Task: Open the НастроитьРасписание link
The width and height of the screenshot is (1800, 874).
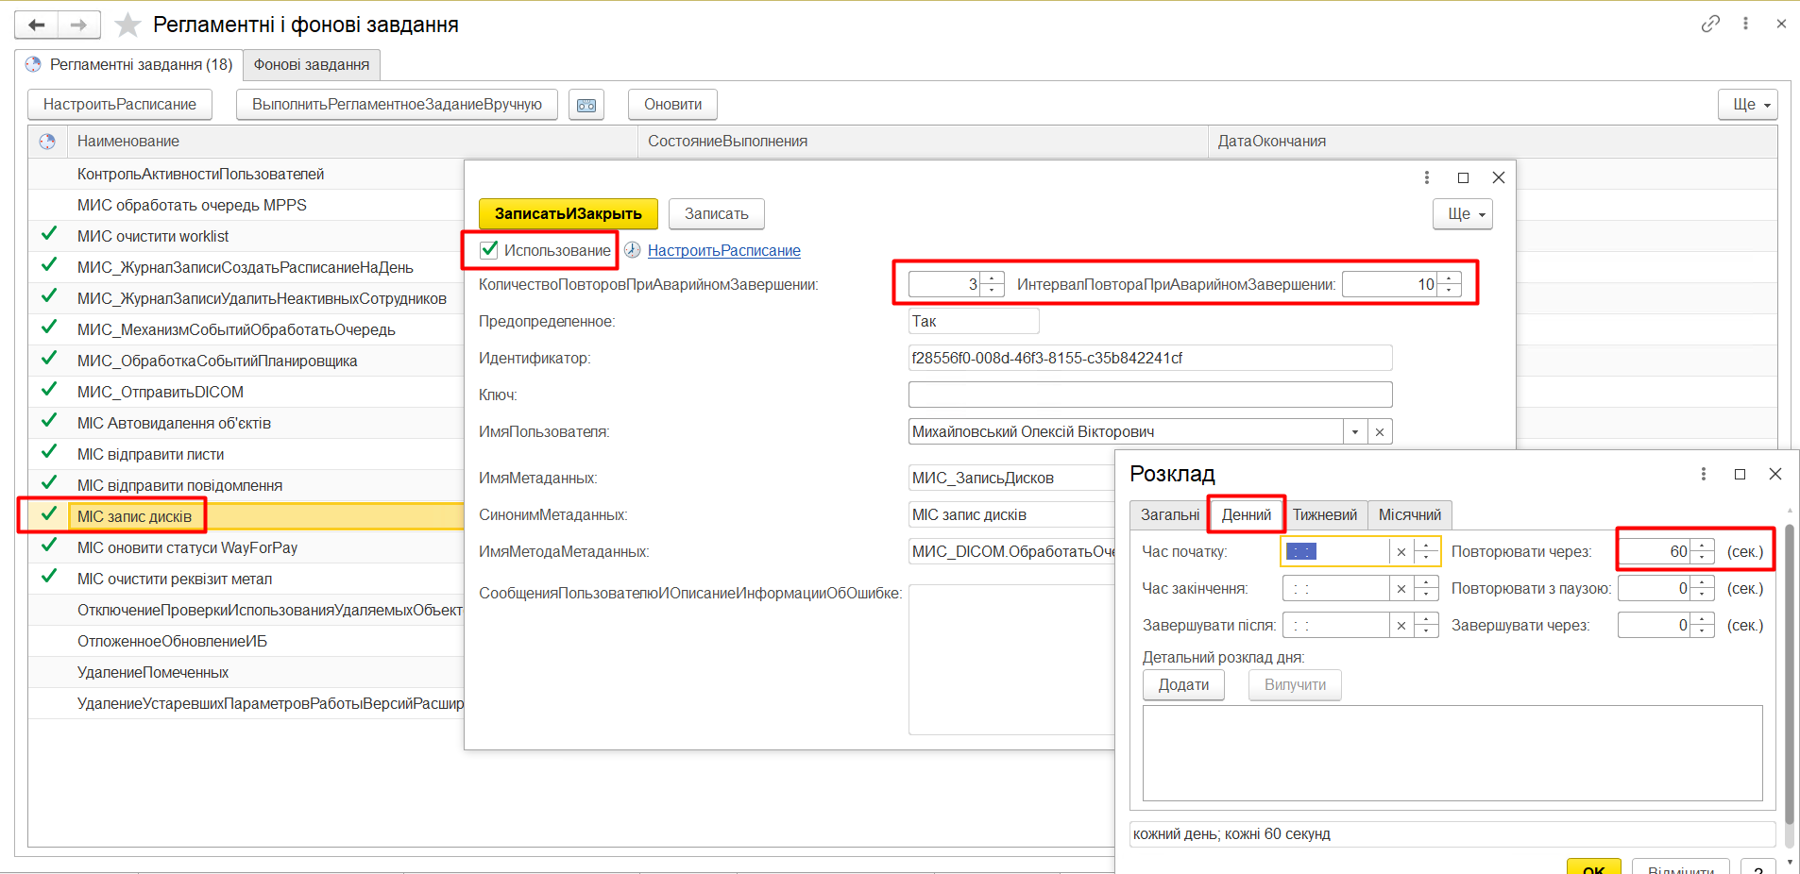Action: [723, 251]
